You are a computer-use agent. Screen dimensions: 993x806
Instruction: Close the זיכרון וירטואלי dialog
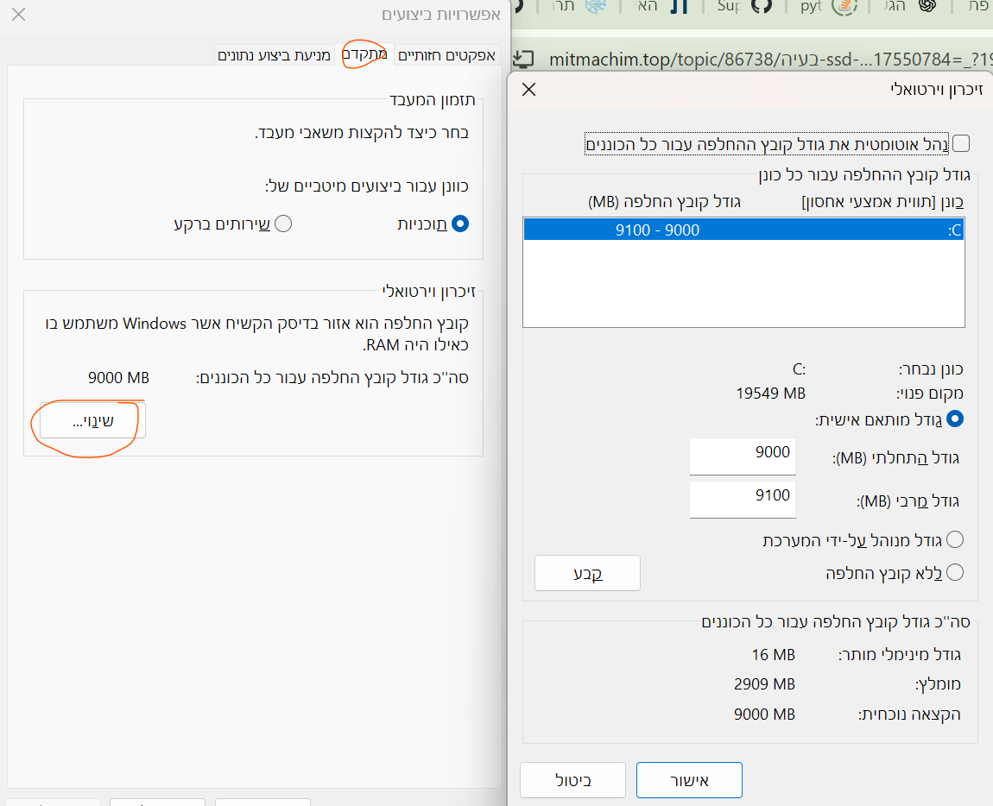point(528,89)
